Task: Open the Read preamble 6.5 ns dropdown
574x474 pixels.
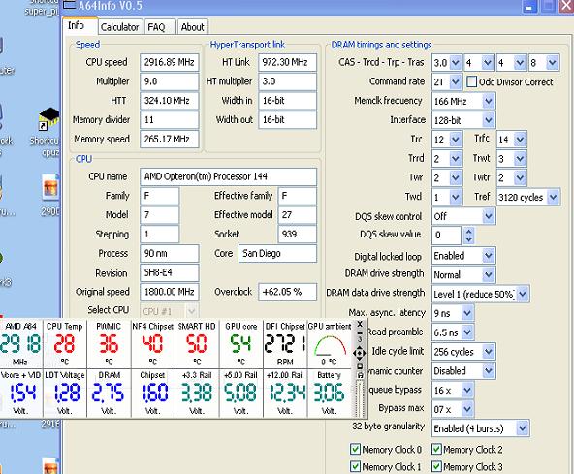Action: (467, 332)
